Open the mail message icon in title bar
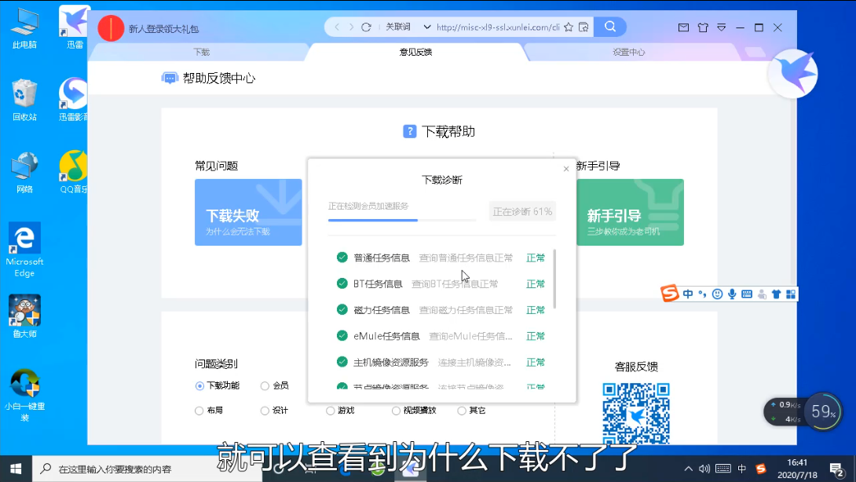856x482 pixels. pyautogui.click(x=683, y=27)
